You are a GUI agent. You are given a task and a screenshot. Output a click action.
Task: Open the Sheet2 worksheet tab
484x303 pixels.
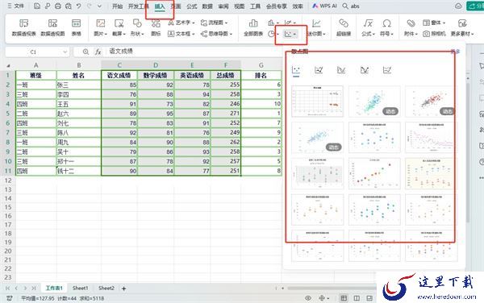[106, 288]
